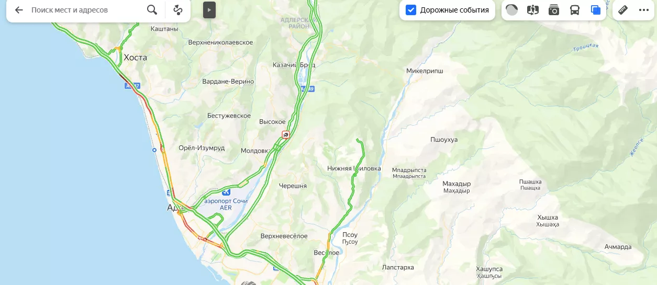
Task: Select the Хоста place label
Action: pyautogui.click(x=135, y=58)
